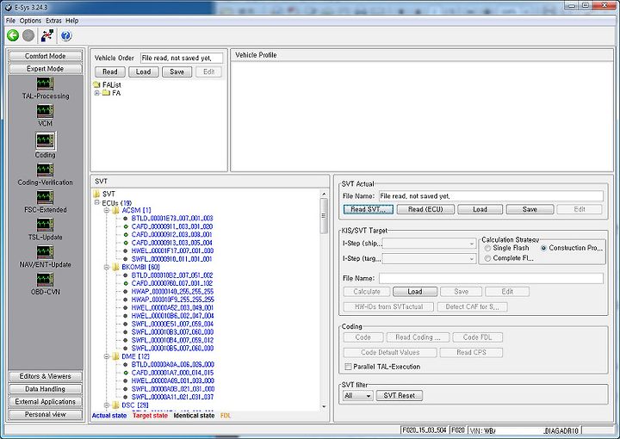Select Complete Flash radio button
The height and width of the screenshot is (439, 620).
coord(487,258)
